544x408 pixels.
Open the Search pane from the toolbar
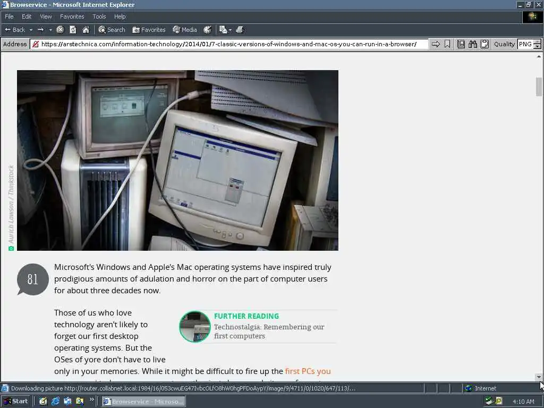click(x=112, y=30)
